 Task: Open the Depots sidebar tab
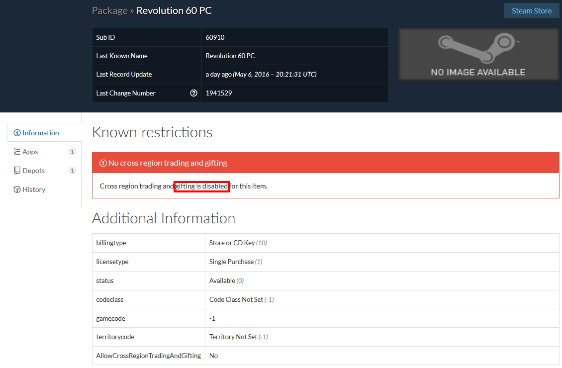coord(44,171)
